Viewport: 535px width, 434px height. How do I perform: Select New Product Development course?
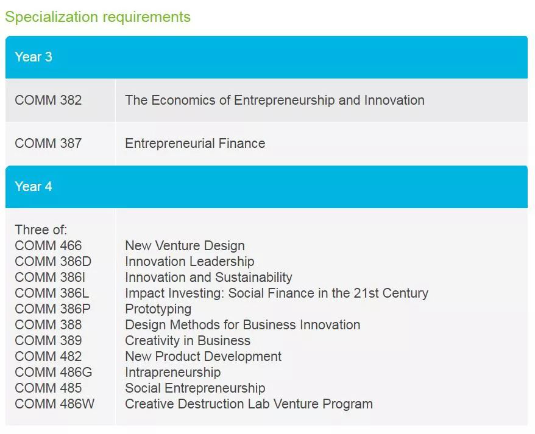(203, 357)
